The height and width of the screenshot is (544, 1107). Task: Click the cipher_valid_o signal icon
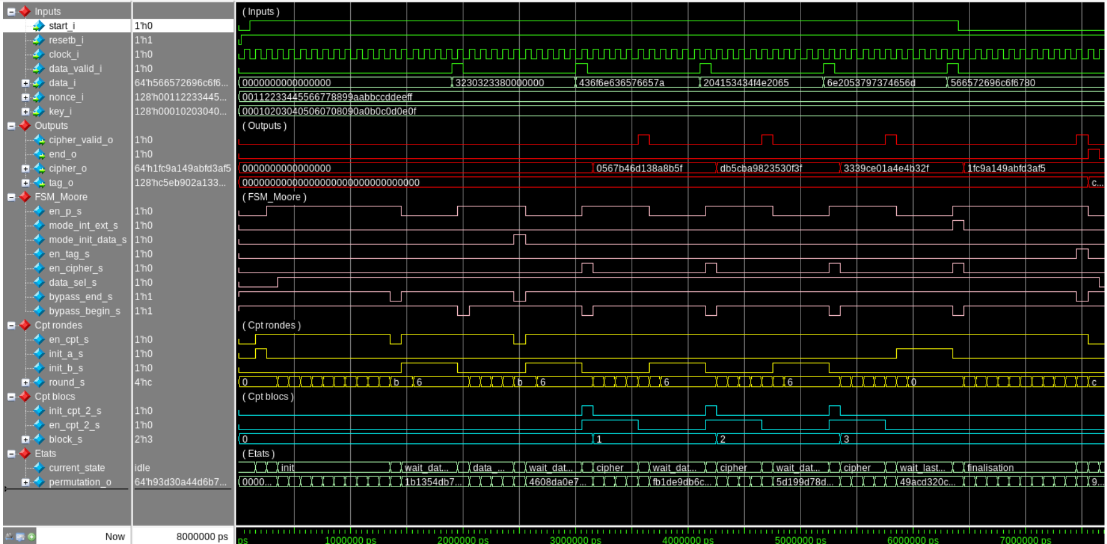[39, 140]
